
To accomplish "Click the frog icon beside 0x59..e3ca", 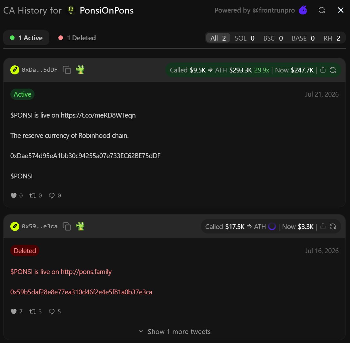I will 80,226.
